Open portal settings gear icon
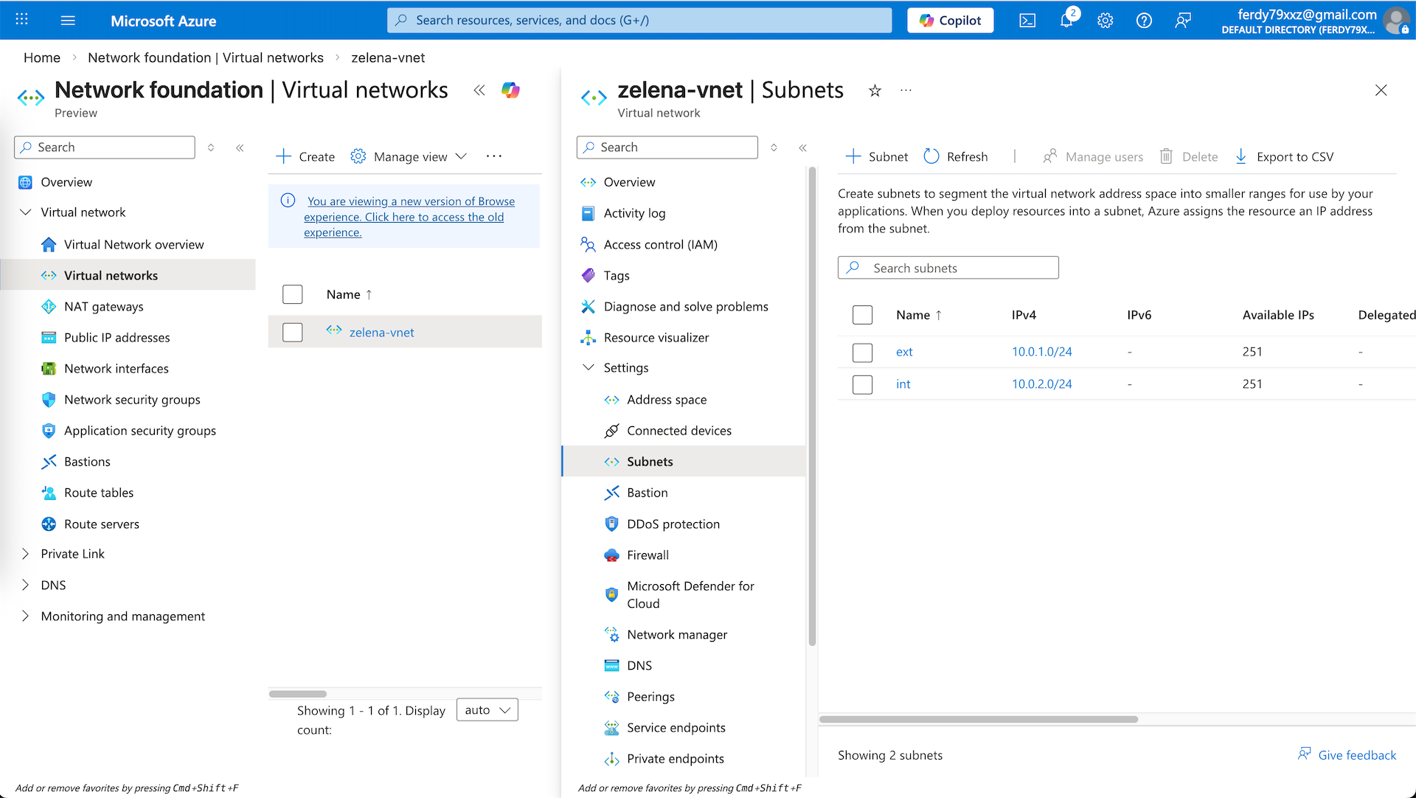 [1105, 21]
